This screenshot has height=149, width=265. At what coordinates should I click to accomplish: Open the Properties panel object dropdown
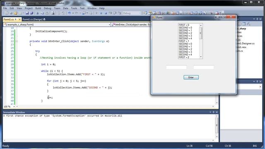tap(260, 87)
